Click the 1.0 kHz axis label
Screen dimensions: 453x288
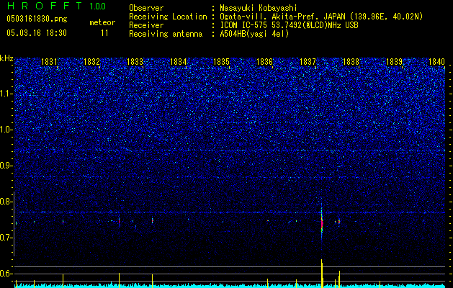click(6, 130)
